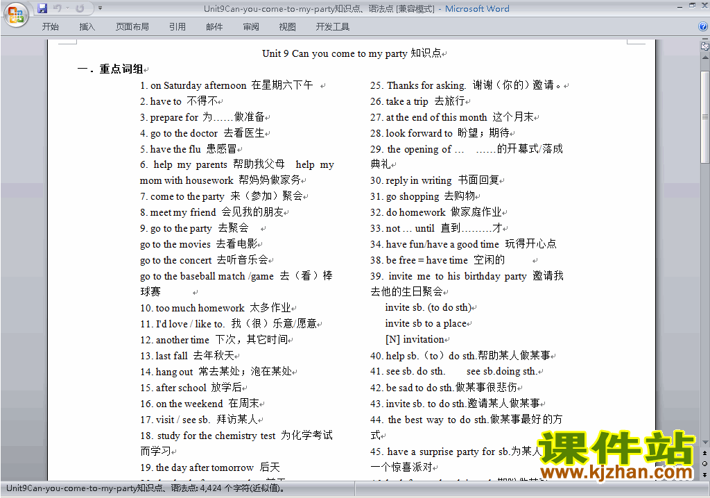This screenshot has height=498, width=710.
Task: Click the line '2. have to 不得不'
Action: click(x=178, y=101)
